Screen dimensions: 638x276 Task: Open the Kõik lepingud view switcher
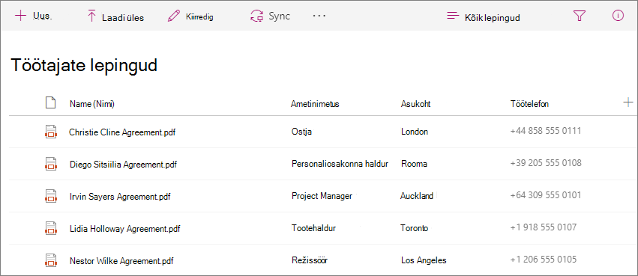(x=484, y=17)
